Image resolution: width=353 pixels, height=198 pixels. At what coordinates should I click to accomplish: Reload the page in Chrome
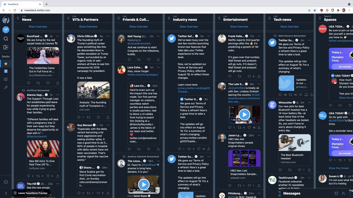click(15, 10)
